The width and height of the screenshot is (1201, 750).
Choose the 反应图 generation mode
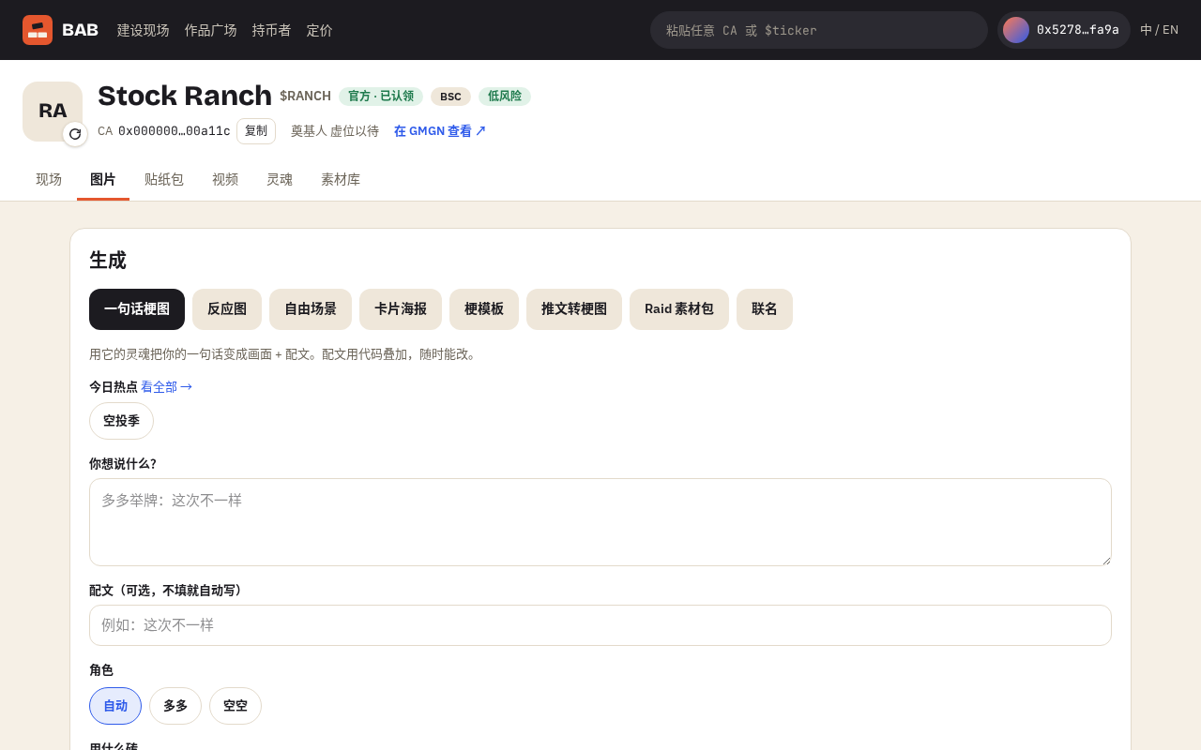tap(227, 309)
